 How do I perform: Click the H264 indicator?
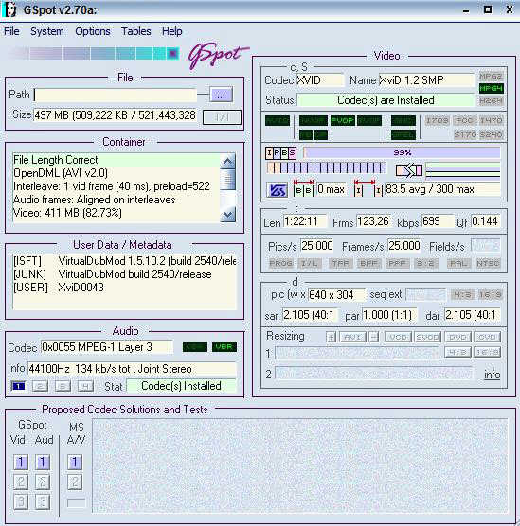(x=491, y=100)
